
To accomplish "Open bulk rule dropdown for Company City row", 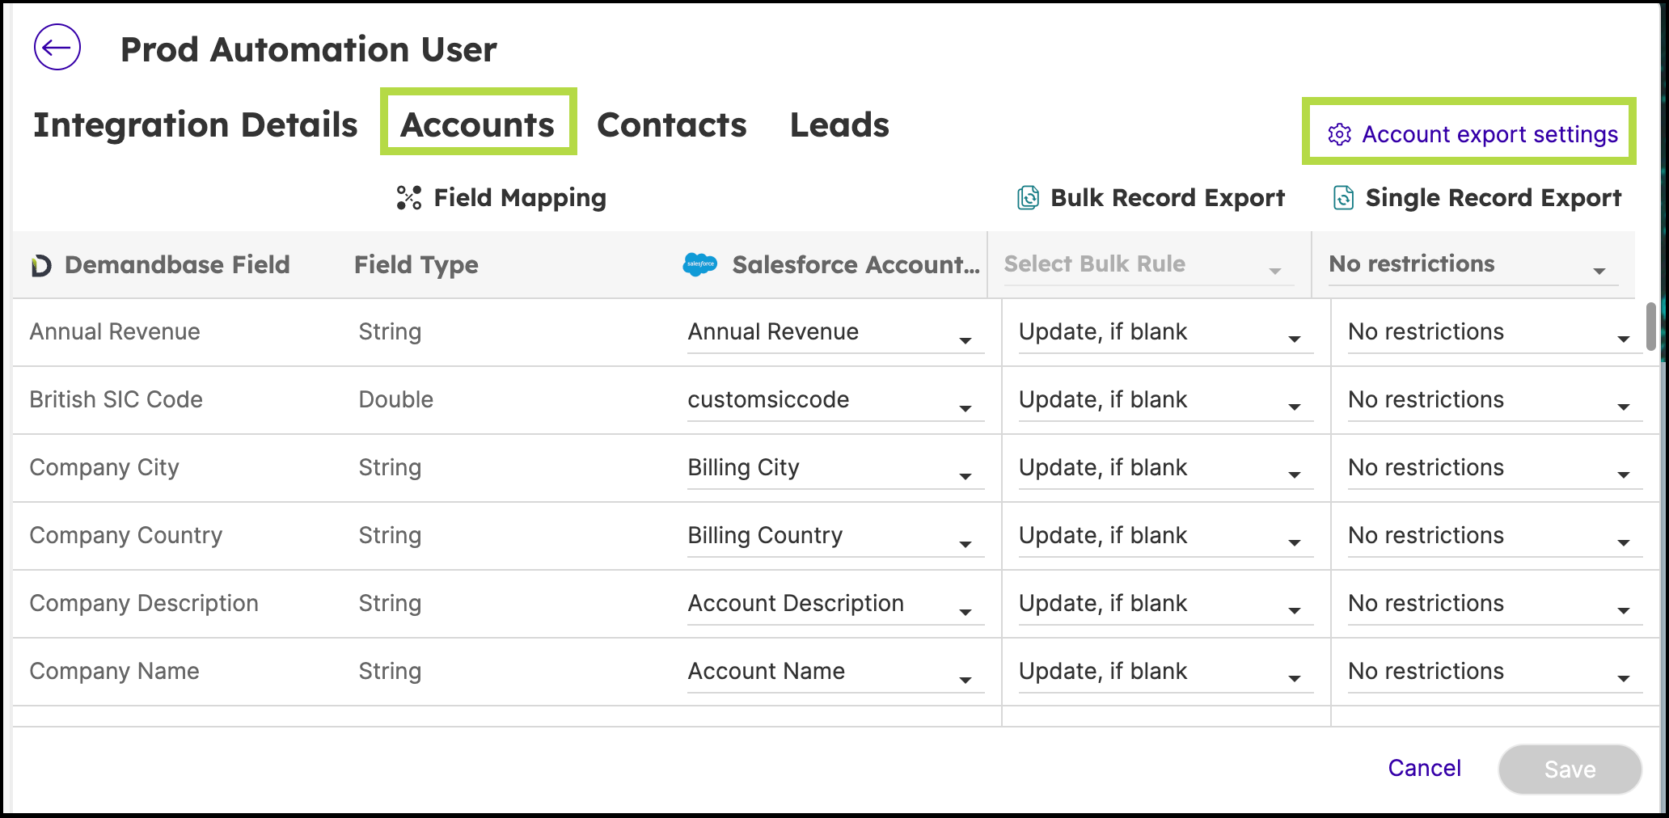I will tap(1165, 469).
